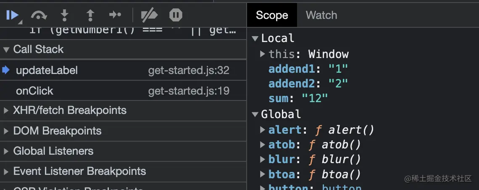Viewport: 479px width, 190px height.
Task: Switch to the Scope tab
Action: pos(272,15)
